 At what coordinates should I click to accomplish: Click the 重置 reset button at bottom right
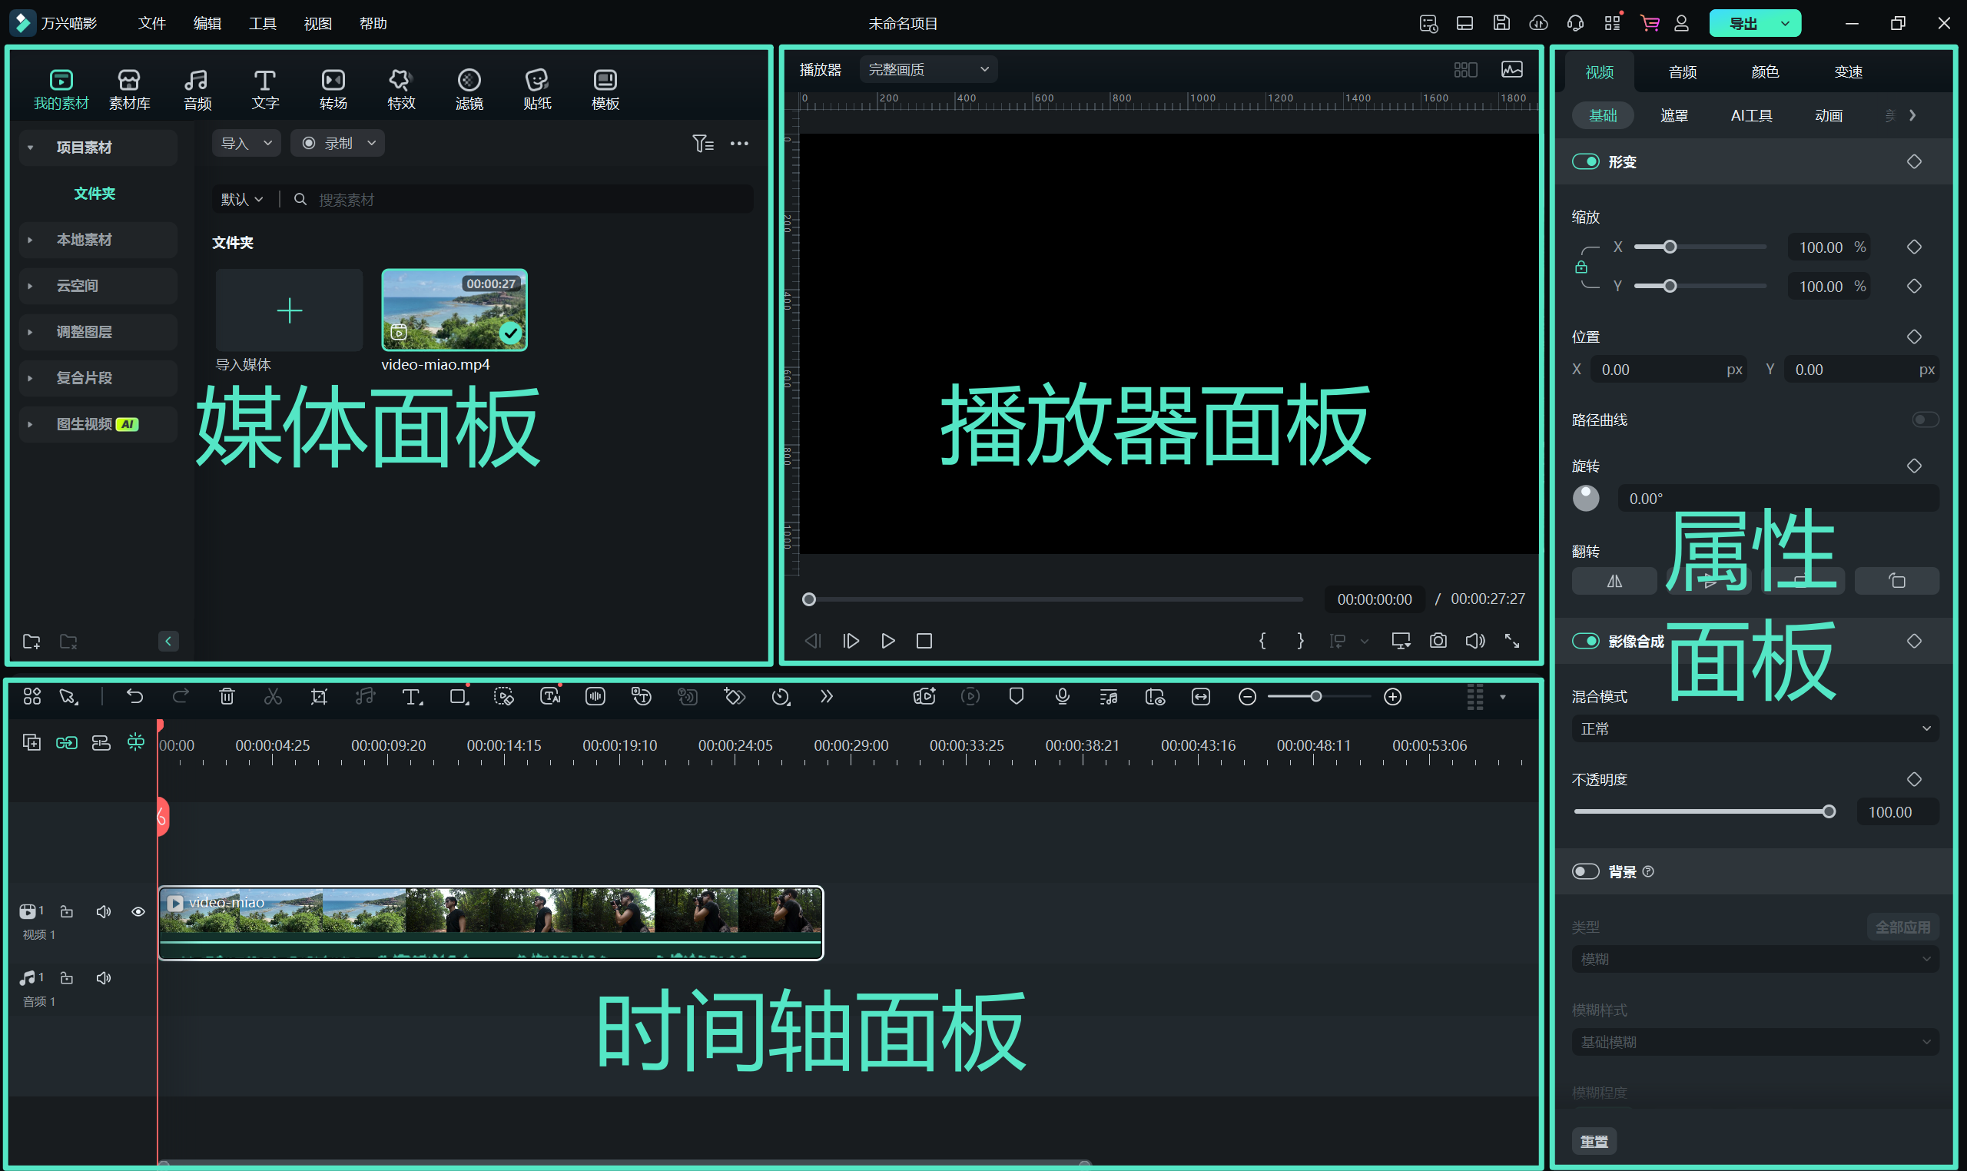[x=1593, y=1140]
